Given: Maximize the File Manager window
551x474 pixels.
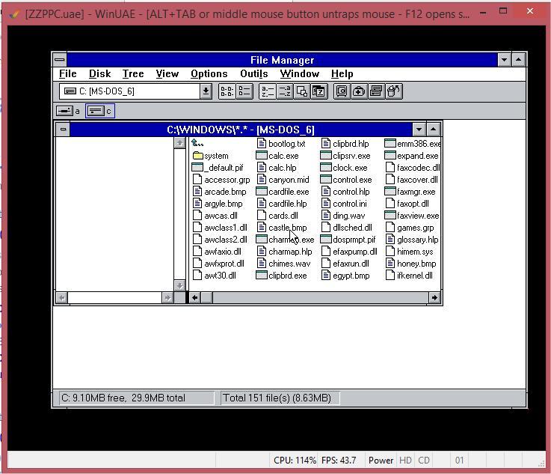Looking at the screenshot, I should tap(518, 60).
